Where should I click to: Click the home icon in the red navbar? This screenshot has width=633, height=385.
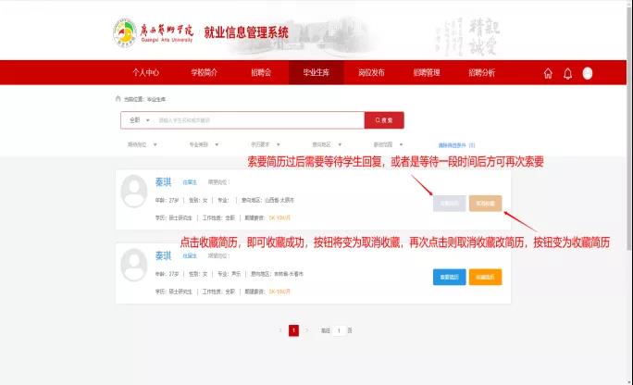point(548,74)
